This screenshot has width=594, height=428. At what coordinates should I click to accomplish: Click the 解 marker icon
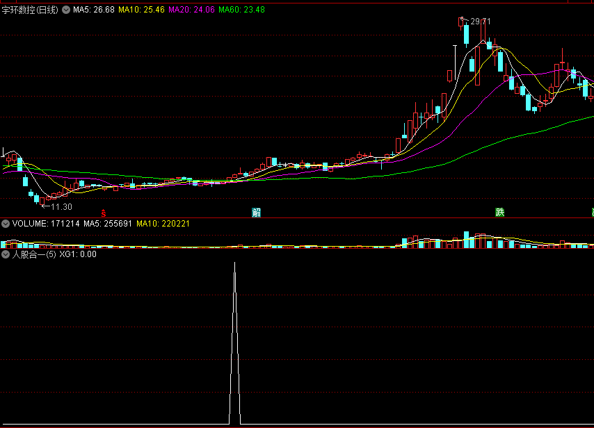coord(257,213)
